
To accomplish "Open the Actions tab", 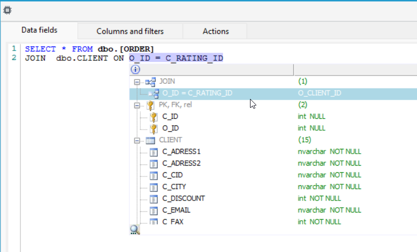I will pyautogui.click(x=216, y=31).
